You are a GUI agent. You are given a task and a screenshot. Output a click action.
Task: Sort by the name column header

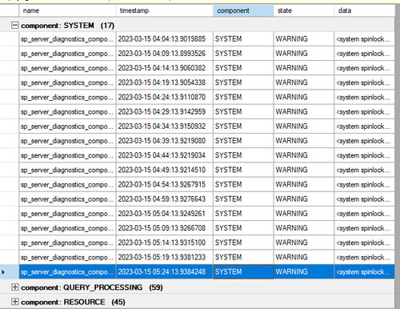(68, 10)
